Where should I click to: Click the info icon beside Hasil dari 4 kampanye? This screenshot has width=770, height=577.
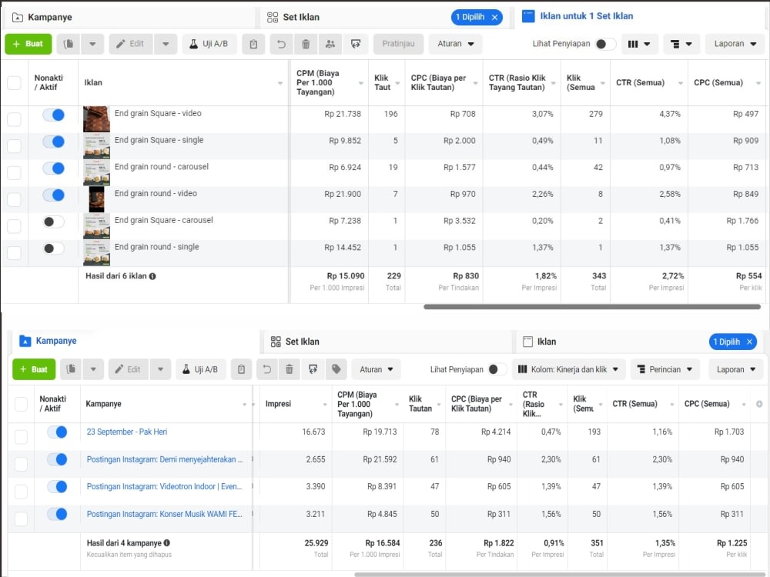[167, 542]
